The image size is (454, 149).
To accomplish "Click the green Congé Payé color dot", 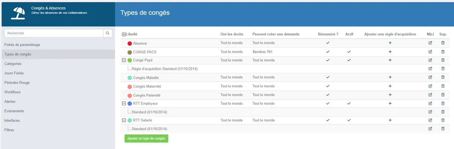I will point(130,60).
